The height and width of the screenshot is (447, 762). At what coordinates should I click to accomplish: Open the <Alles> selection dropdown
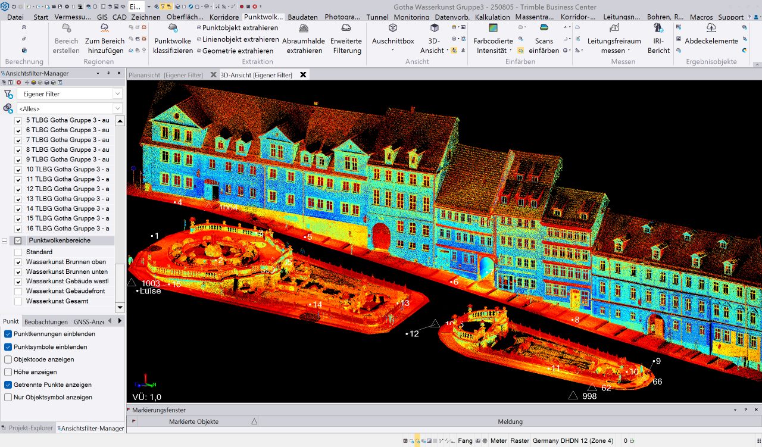(x=117, y=109)
